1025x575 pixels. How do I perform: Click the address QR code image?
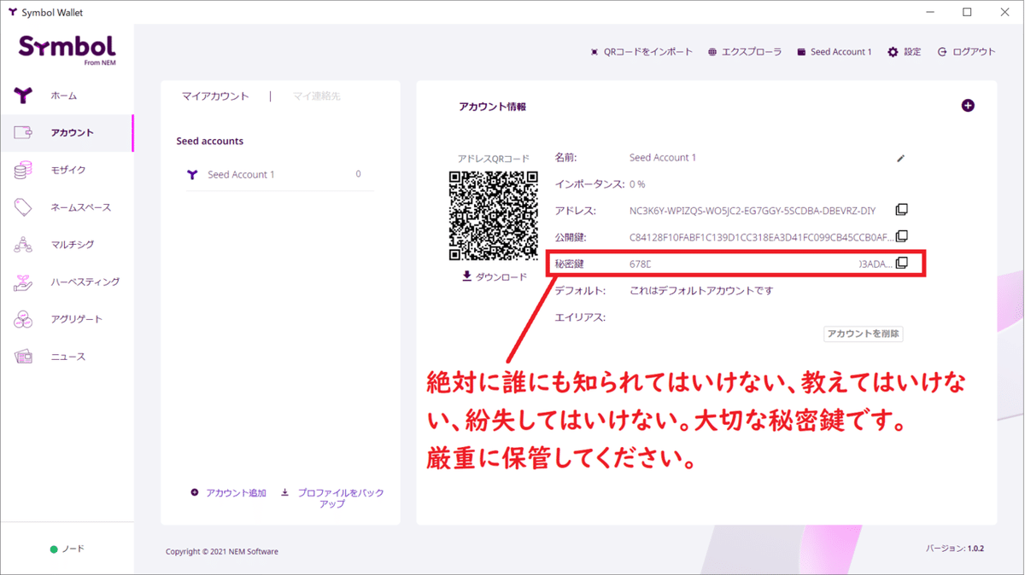pos(494,216)
